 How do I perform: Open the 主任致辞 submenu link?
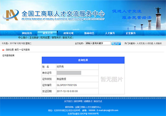tap(34, 38)
